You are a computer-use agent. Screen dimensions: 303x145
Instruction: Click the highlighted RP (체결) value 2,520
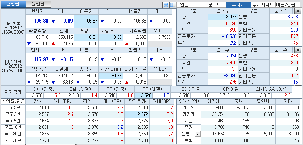coord(146,95)
